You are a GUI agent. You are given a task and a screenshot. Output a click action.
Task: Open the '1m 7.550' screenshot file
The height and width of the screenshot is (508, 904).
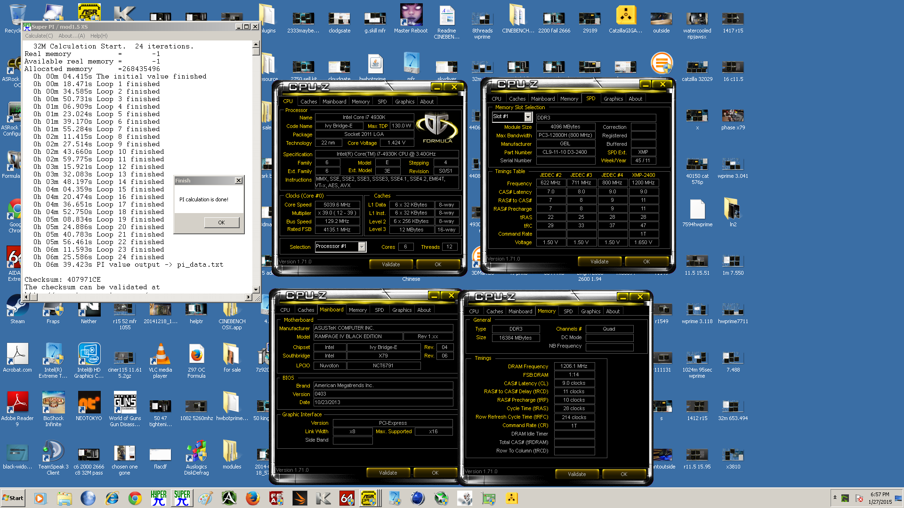[x=733, y=265]
